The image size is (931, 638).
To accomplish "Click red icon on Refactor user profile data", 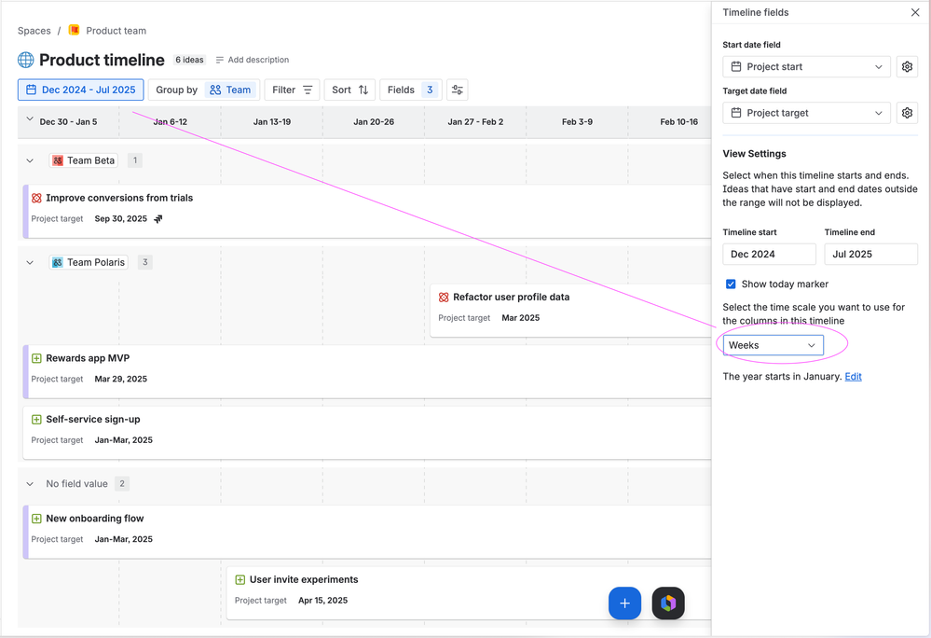I will pyautogui.click(x=444, y=297).
